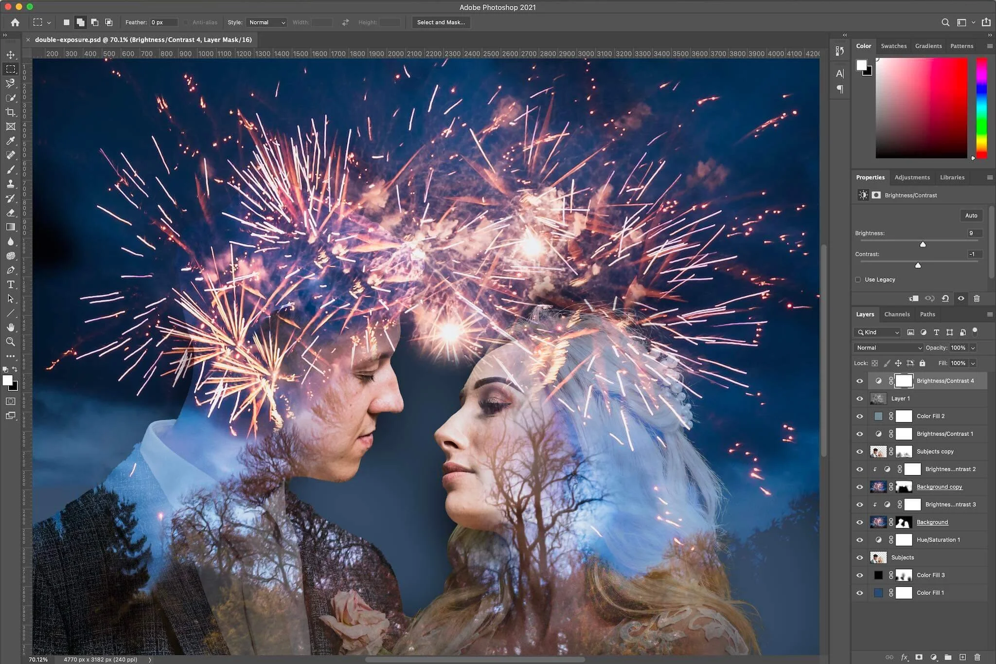Enable the Use Legacy checkbox

(x=858, y=280)
